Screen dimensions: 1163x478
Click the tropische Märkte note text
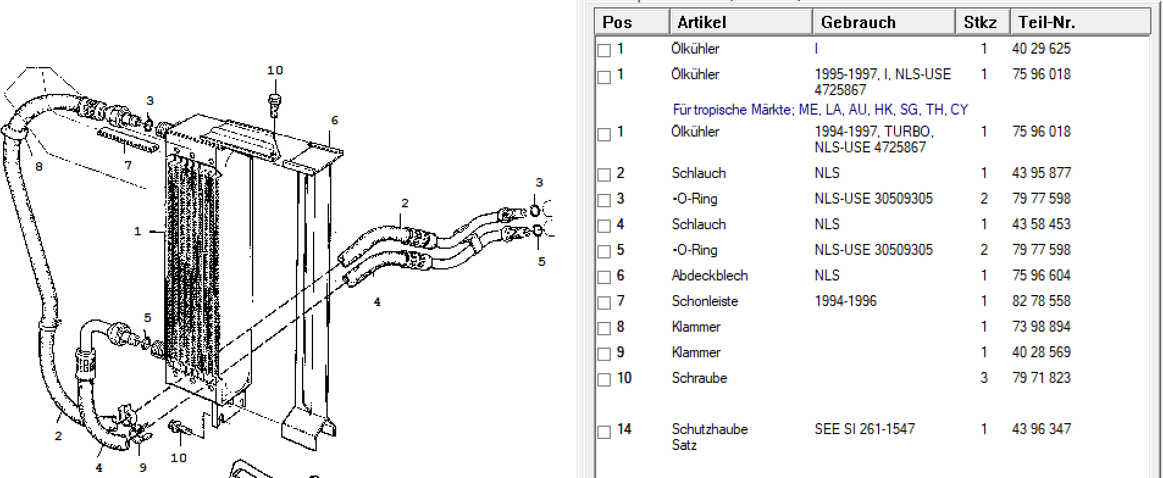tap(820, 110)
